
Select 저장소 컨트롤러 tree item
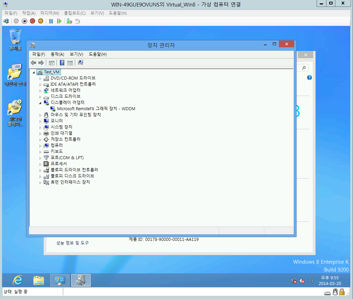pyautogui.click(x=66, y=139)
